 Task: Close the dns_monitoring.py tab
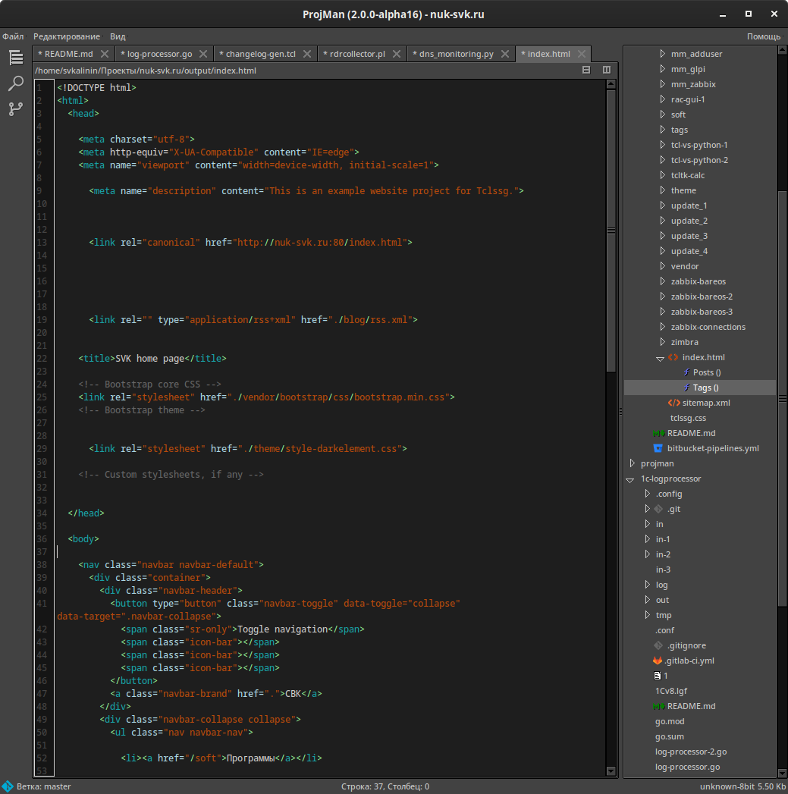505,54
